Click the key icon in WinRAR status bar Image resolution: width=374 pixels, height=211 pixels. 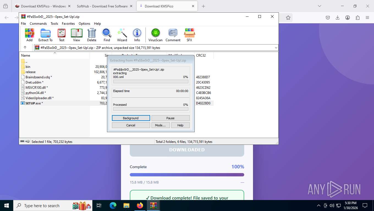pyautogui.click(x=28, y=141)
